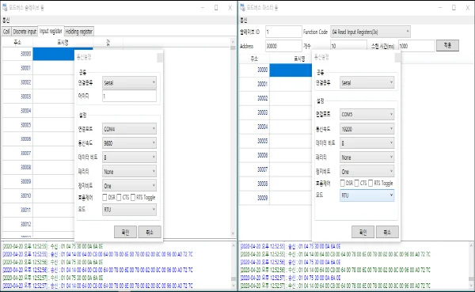The width and height of the screenshot is (475, 292).
Task: Click the first log line in slave log
Action: click(53, 246)
